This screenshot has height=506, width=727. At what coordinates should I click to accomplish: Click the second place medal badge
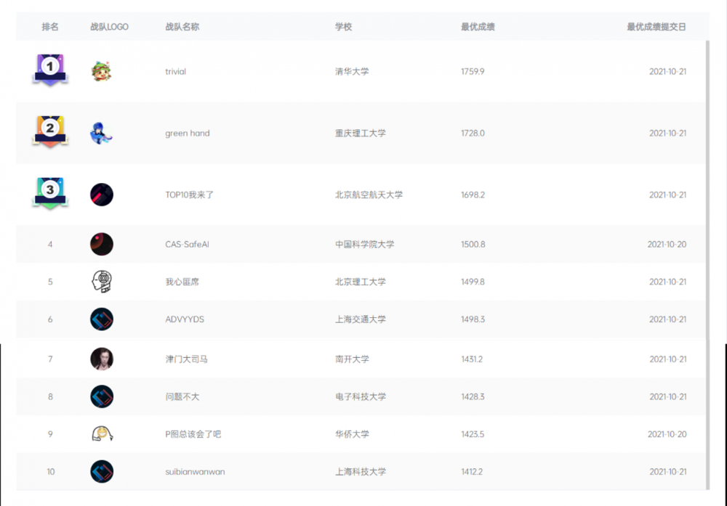tap(50, 132)
